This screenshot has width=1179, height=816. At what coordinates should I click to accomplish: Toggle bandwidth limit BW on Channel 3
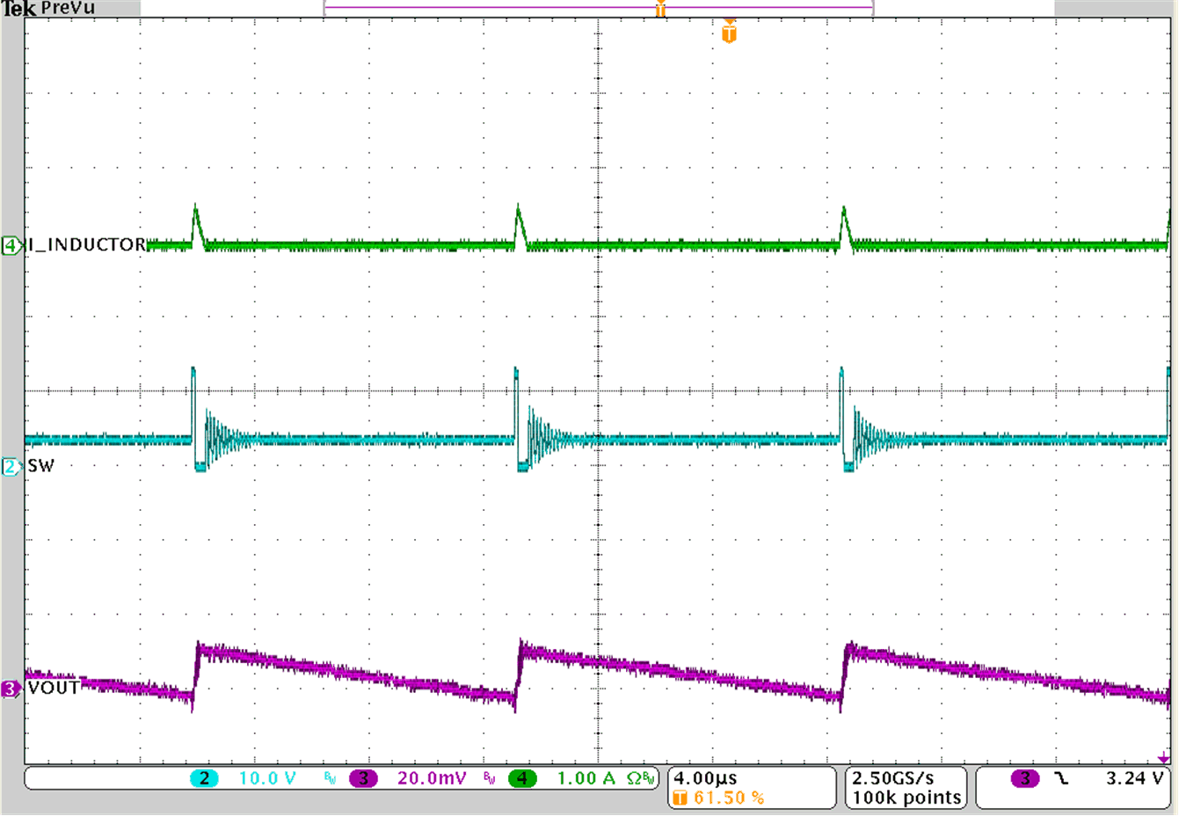[x=491, y=778]
